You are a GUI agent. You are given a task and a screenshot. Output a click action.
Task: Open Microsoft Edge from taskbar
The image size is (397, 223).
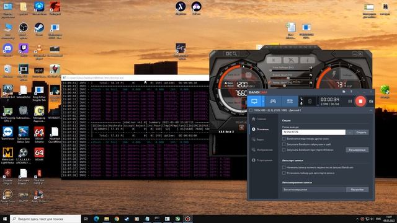(x=97, y=219)
